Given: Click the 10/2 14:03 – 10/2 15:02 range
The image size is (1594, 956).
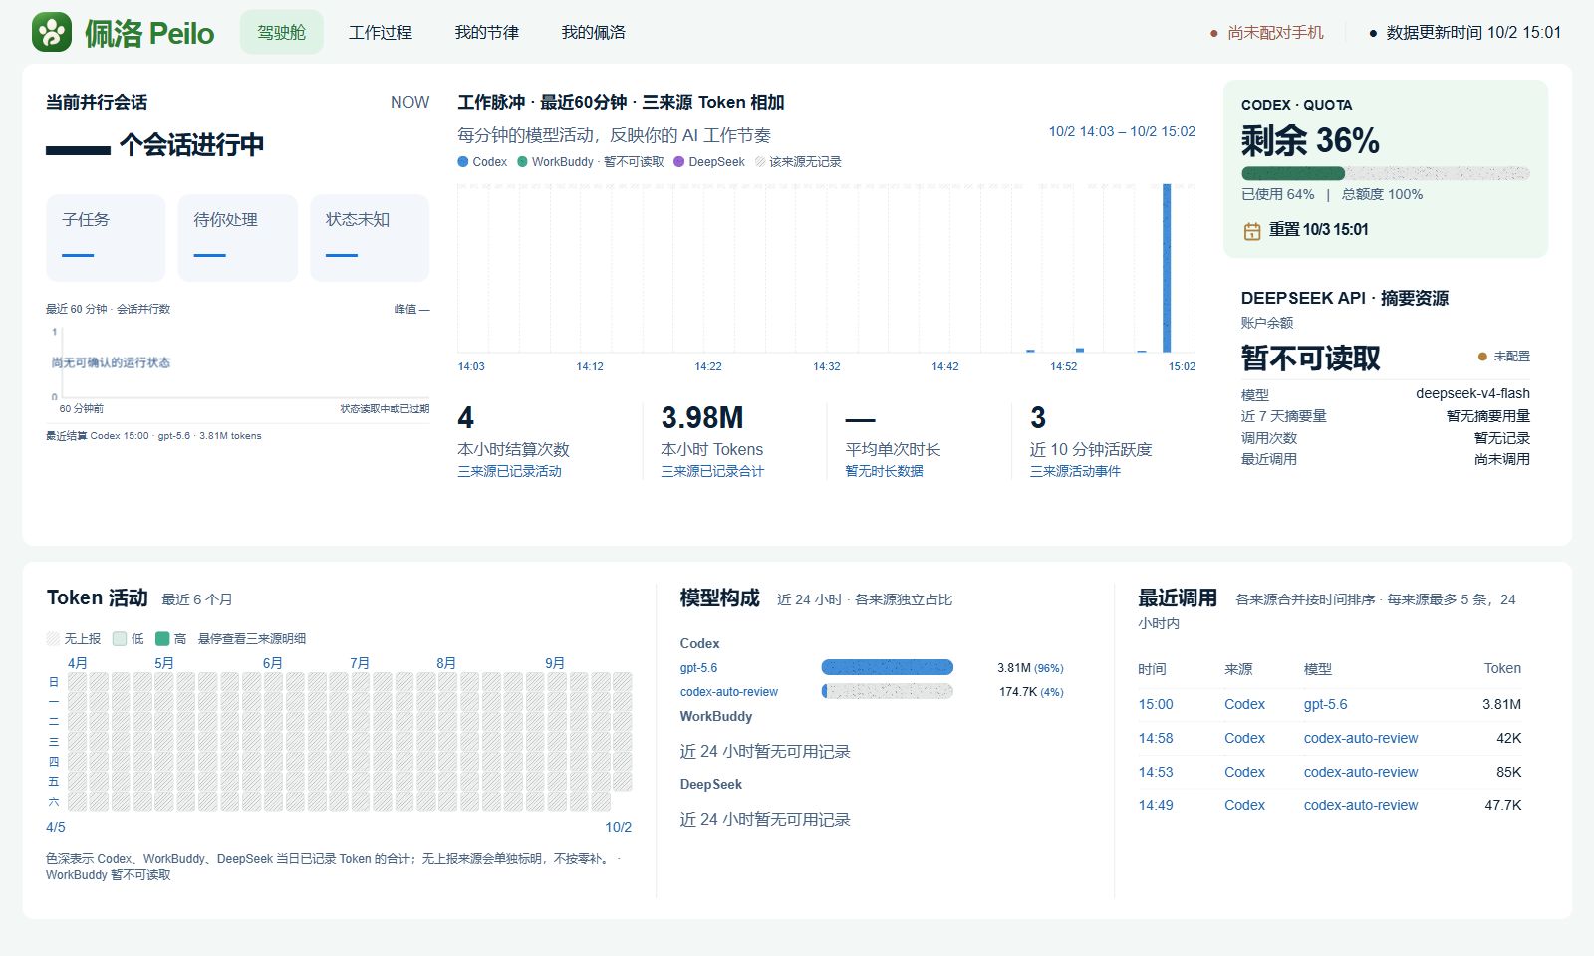Looking at the screenshot, I should tap(1122, 131).
